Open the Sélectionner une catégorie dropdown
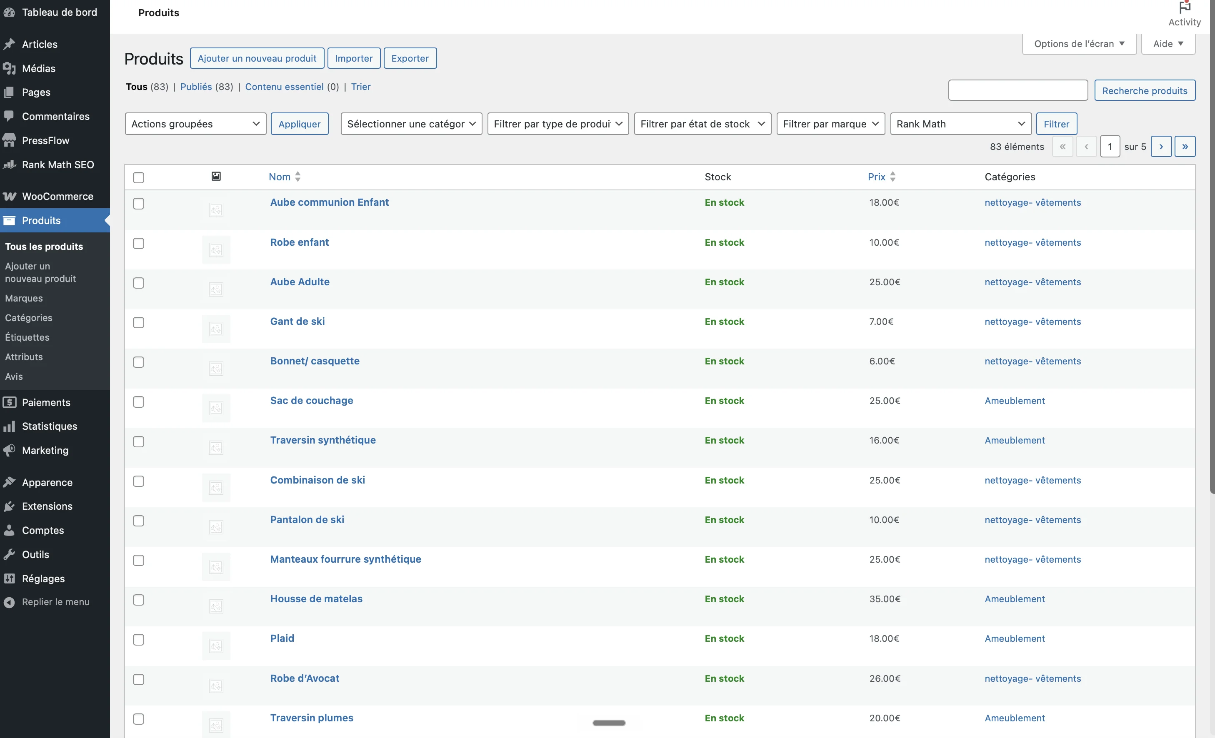 411,124
